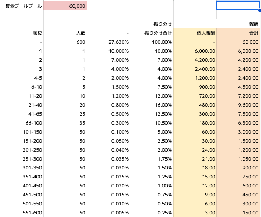The width and height of the screenshot is (261, 217).
Task: Click the 7,500.00 total cell
Action: pos(238,113)
